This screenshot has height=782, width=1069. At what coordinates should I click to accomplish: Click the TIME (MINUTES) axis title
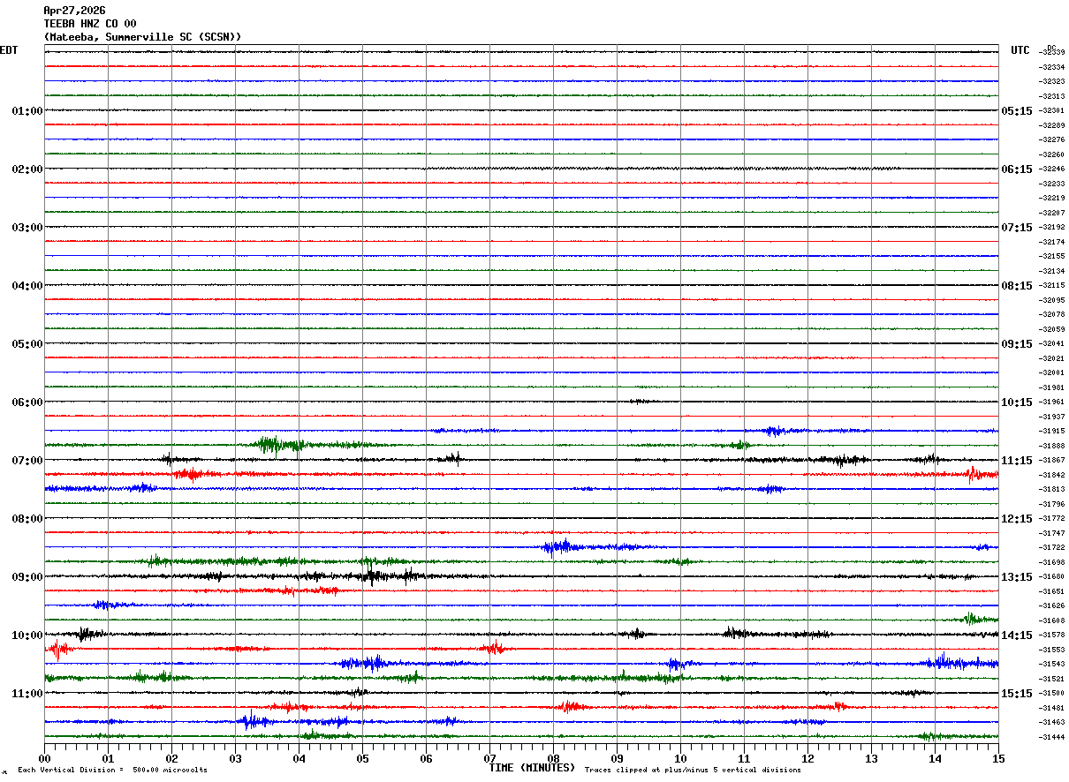[532, 768]
